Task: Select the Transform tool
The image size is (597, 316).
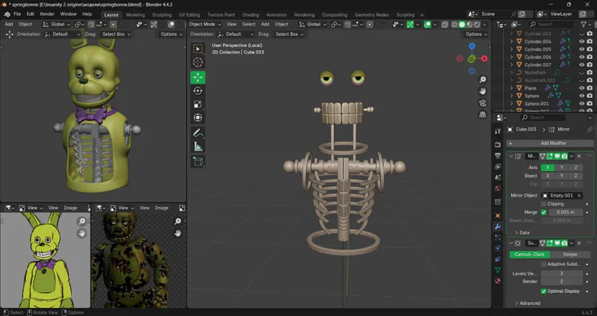Action: point(197,117)
